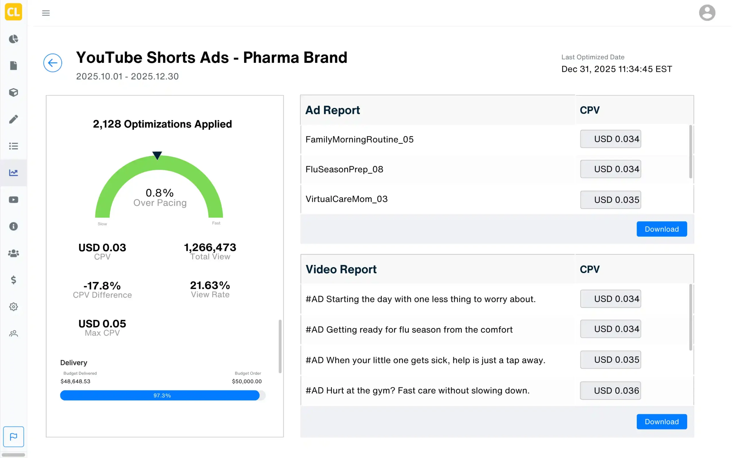Screen dimensions: 733x458
Task: Open the document file sidebar icon
Action: pyautogui.click(x=13, y=66)
